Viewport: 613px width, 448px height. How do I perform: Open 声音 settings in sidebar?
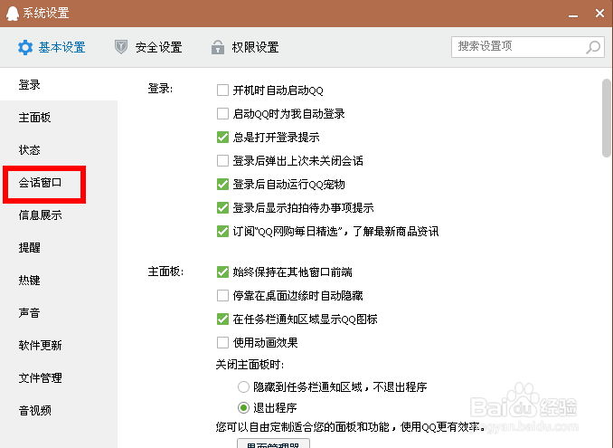[59, 312]
